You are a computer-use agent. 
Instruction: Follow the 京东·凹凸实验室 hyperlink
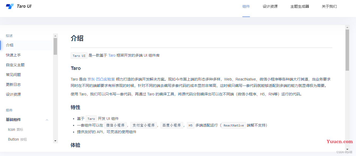101,79
